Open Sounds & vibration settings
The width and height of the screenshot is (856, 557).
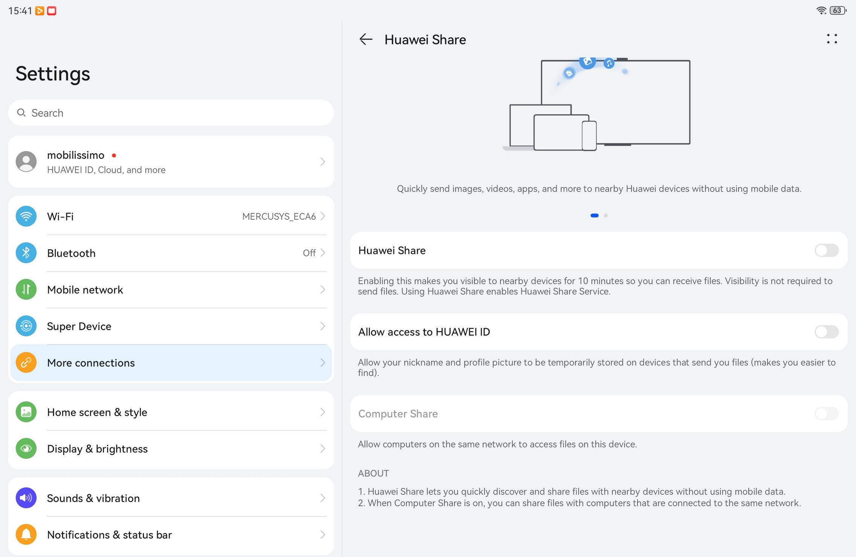[x=171, y=498]
